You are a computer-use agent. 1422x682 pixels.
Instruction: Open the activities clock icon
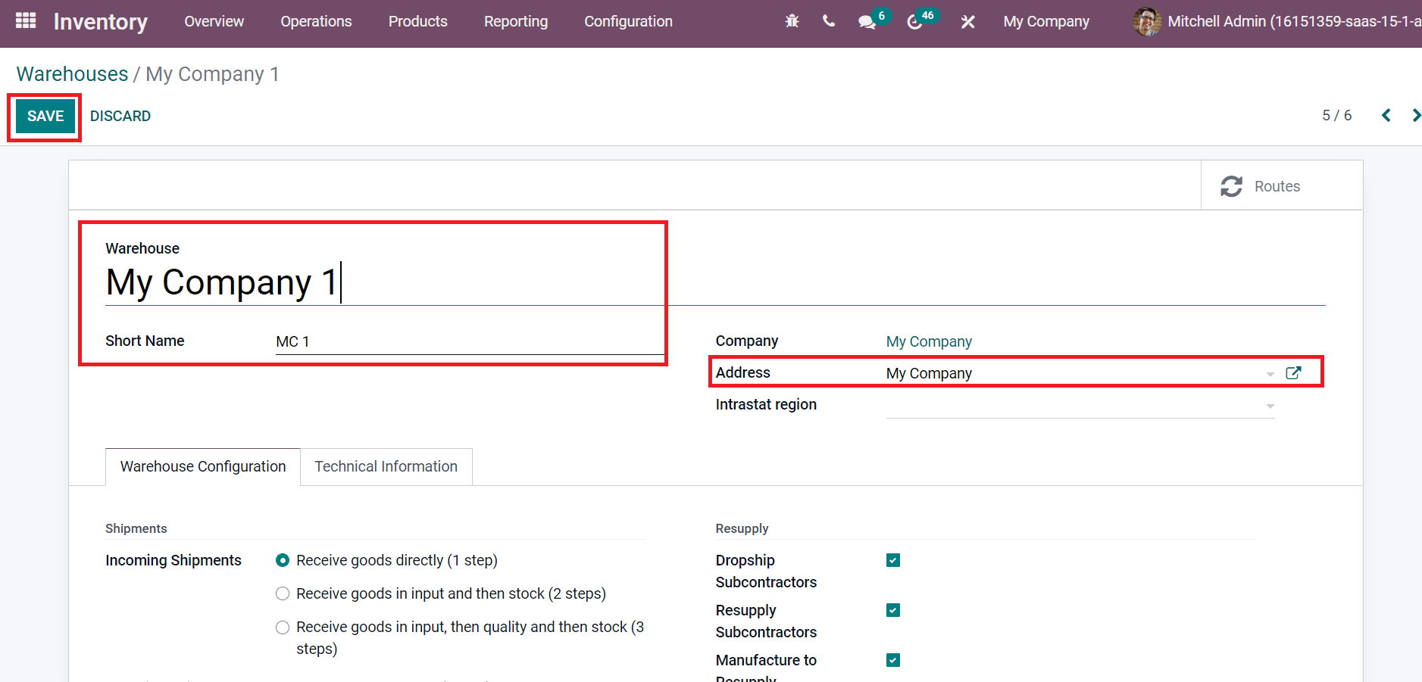914,21
